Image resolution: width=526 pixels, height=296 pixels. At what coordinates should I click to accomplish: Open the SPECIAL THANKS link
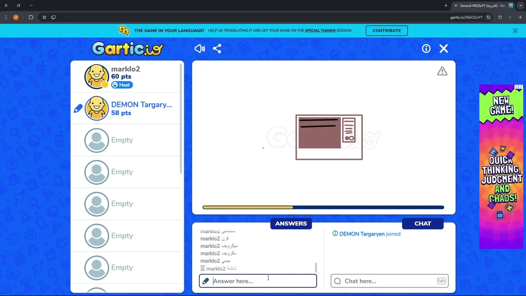point(320,30)
